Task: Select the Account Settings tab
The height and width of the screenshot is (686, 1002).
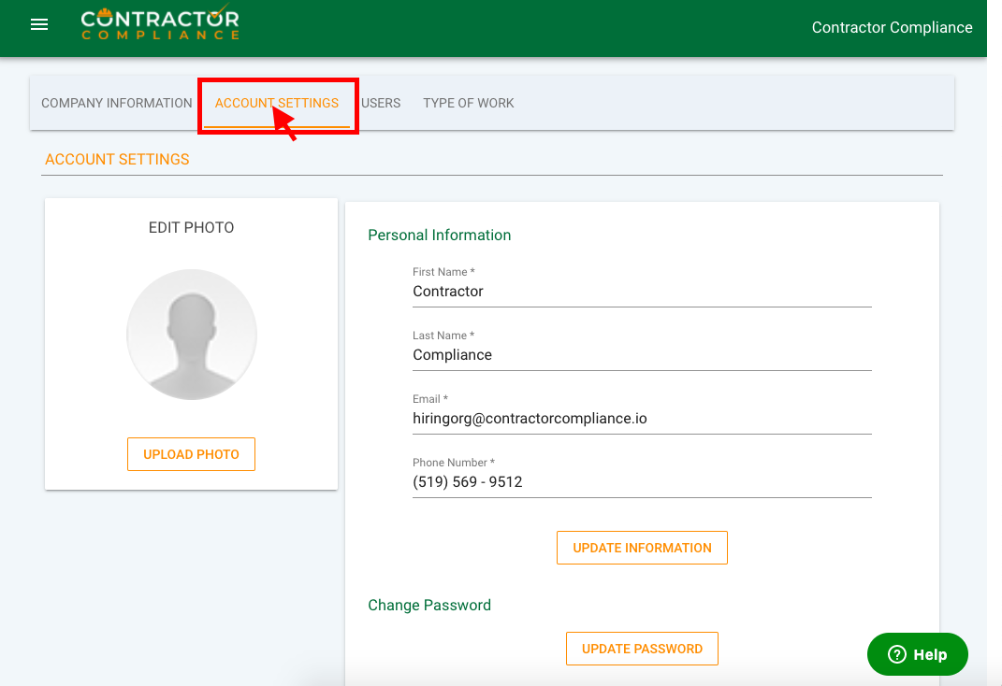Action: pyautogui.click(x=277, y=103)
